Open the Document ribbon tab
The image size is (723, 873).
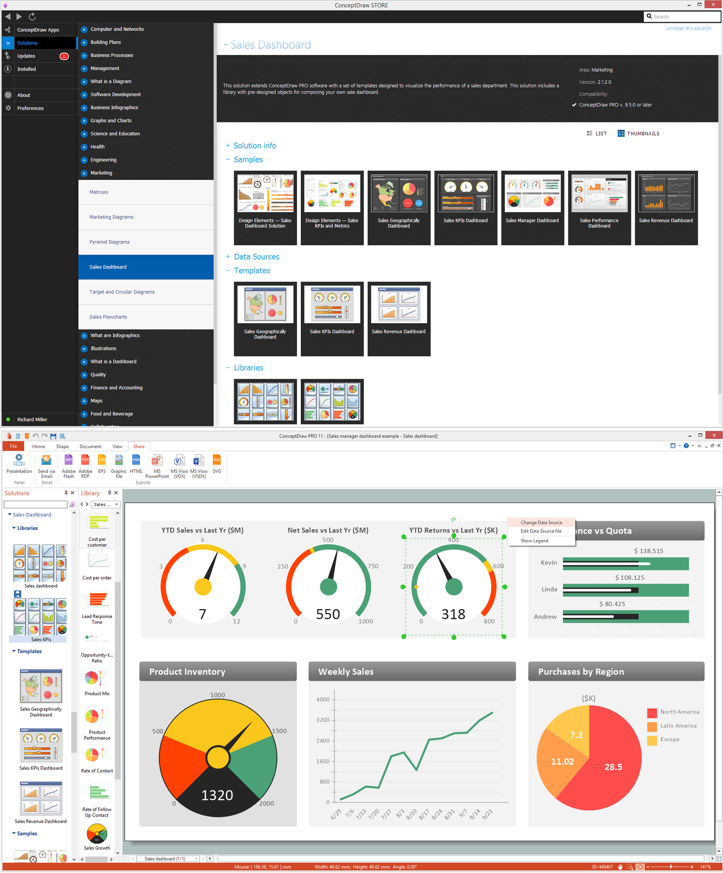point(91,447)
